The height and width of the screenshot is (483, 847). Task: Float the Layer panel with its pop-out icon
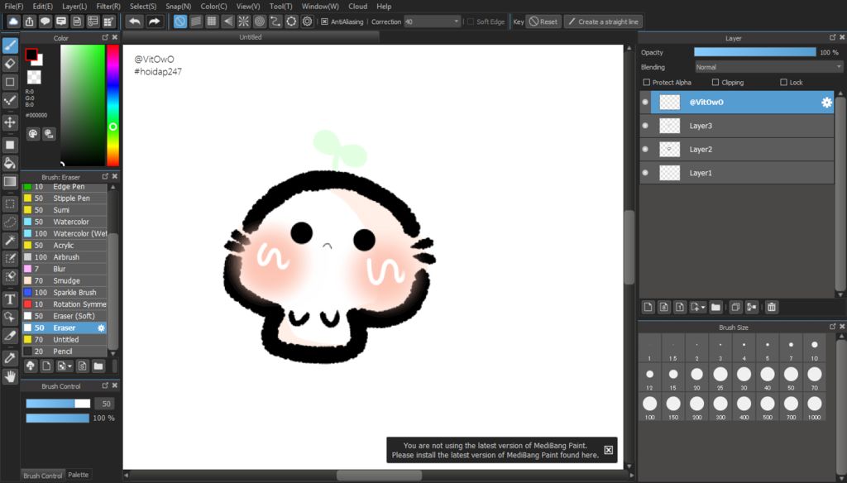[832, 37]
